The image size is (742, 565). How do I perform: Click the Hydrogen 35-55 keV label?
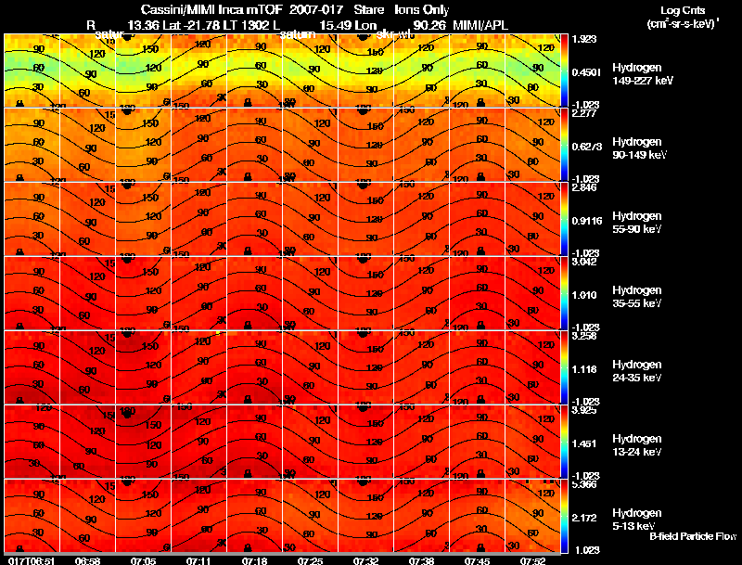[x=637, y=297]
